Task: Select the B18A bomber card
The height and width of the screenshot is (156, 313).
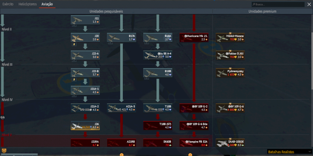Action: [158, 37]
